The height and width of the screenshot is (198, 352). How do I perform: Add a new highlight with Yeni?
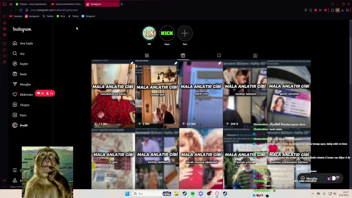click(185, 33)
